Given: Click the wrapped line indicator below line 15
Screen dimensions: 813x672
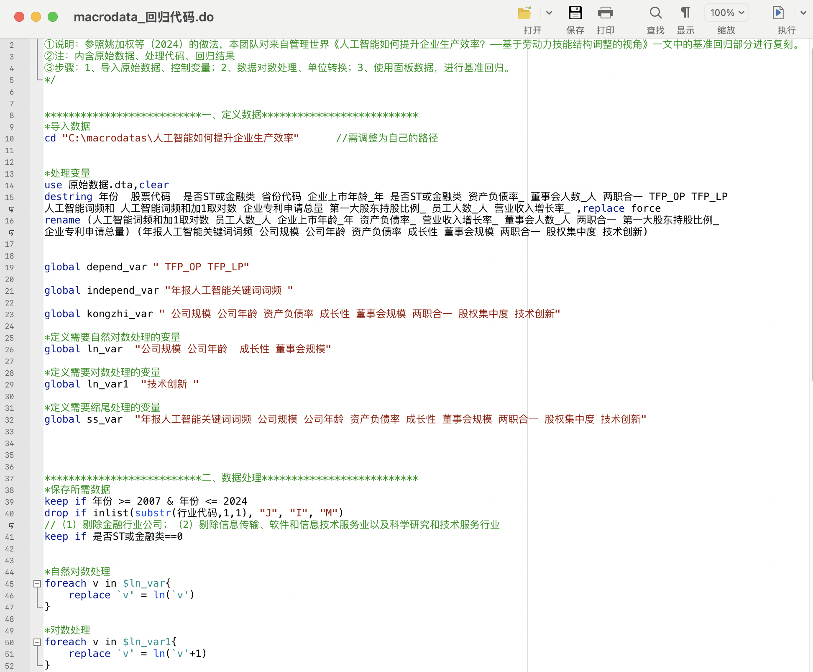Looking at the screenshot, I should pos(11,209).
